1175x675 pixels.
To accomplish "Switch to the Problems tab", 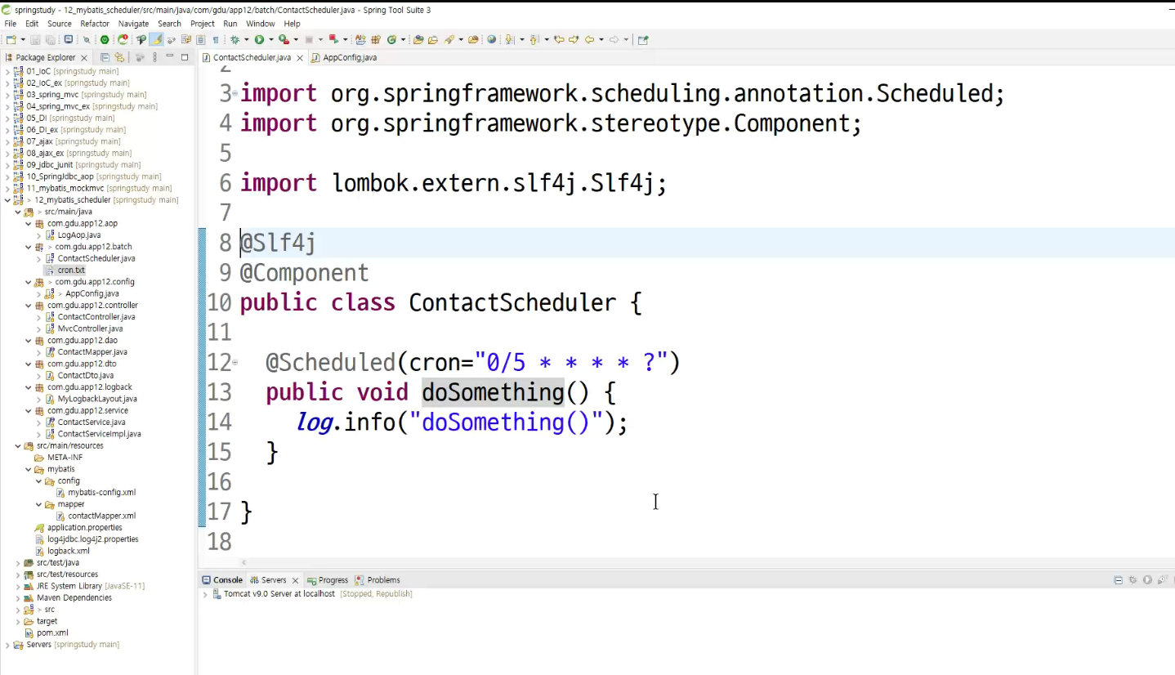I will [x=377, y=580].
